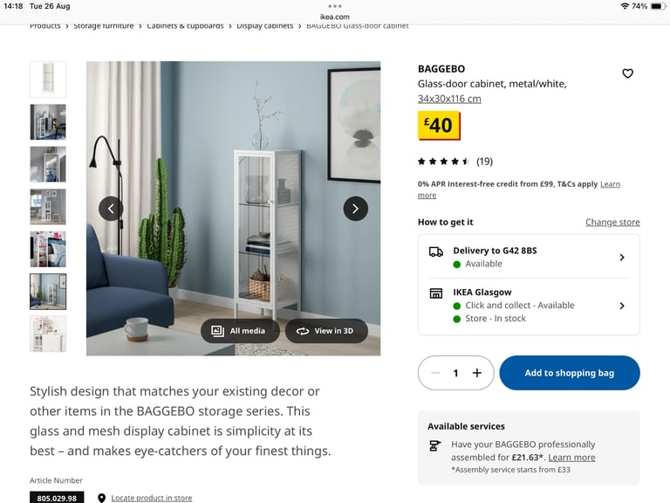Viewport: 670px width, 503px height.
Task: Open Learn more about assembly service
Action: point(571,458)
